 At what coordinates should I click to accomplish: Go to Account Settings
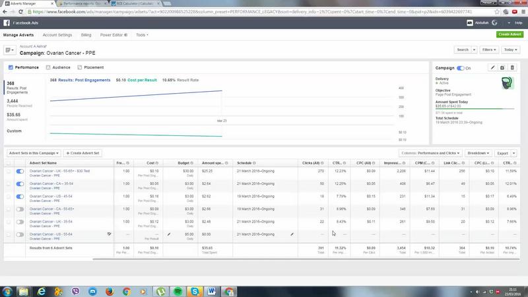point(57,35)
